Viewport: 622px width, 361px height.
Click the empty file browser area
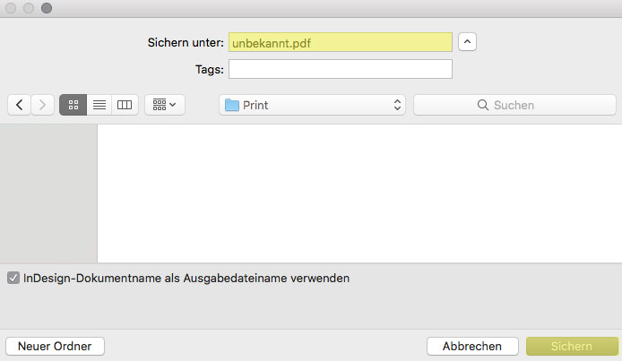[x=359, y=193]
